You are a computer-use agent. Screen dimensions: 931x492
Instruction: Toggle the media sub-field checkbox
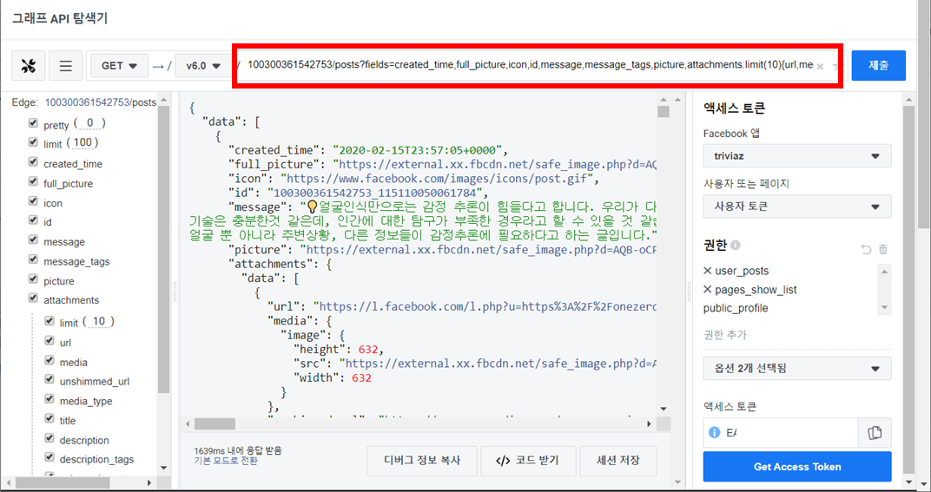click(50, 360)
